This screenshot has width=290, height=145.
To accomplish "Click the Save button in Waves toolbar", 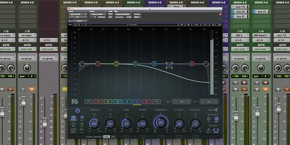I will pos(214,25).
